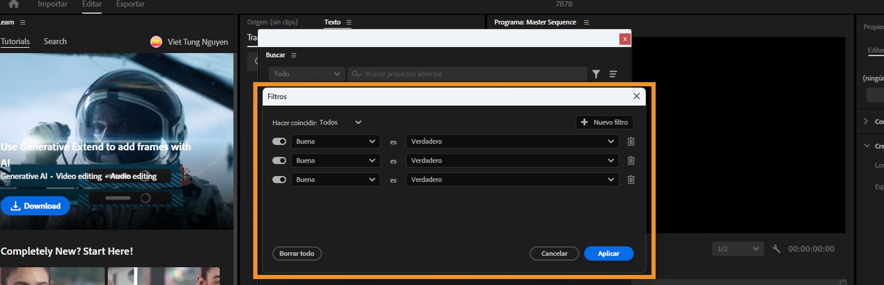Open the Learn panel hamburger menu
884x285 pixels.
pyautogui.click(x=23, y=22)
